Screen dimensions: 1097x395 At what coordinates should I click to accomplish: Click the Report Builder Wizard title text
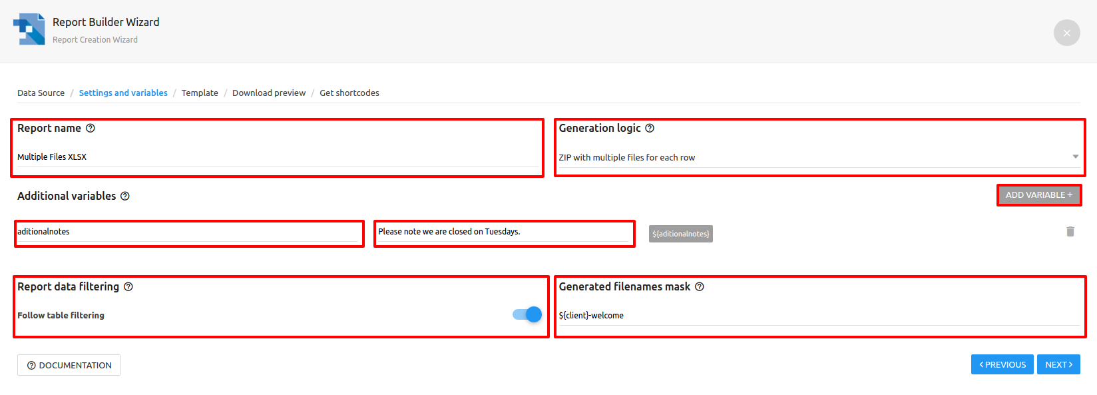click(x=106, y=22)
